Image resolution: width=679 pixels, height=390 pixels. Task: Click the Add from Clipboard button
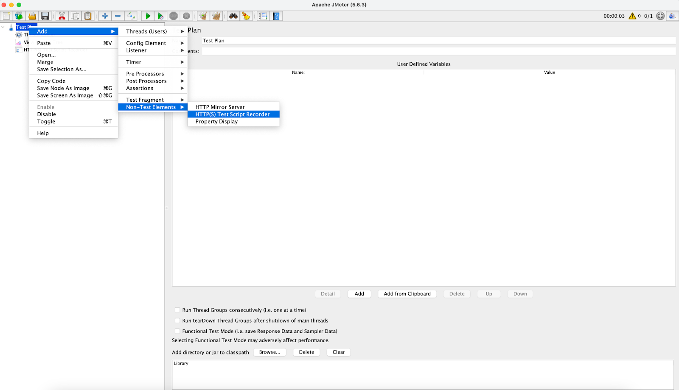(x=407, y=294)
